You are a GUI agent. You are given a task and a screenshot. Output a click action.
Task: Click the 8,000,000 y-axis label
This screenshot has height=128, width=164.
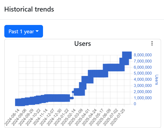(143, 55)
